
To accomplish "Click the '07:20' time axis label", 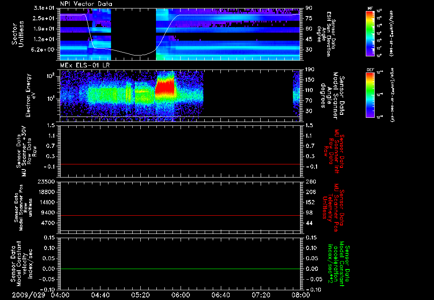I will click(x=261, y=295).
